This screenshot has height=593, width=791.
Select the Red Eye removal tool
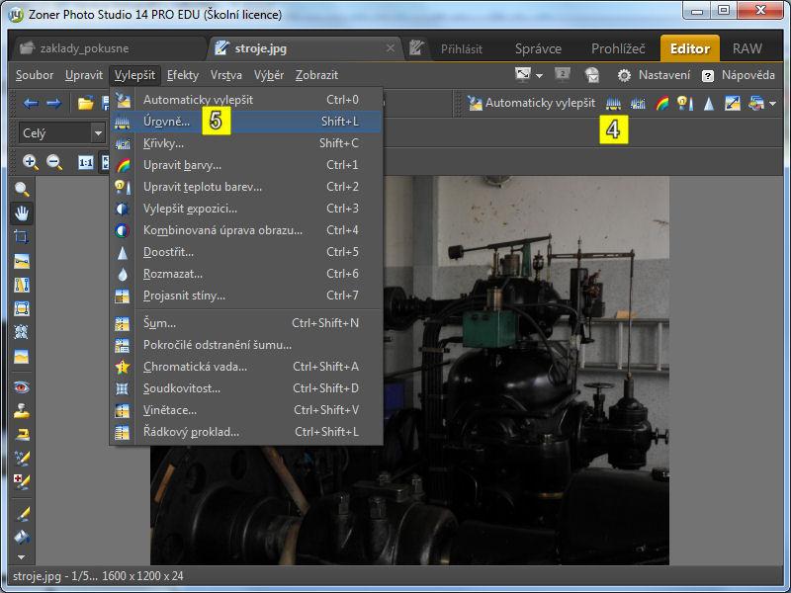[x=22, y=387]
